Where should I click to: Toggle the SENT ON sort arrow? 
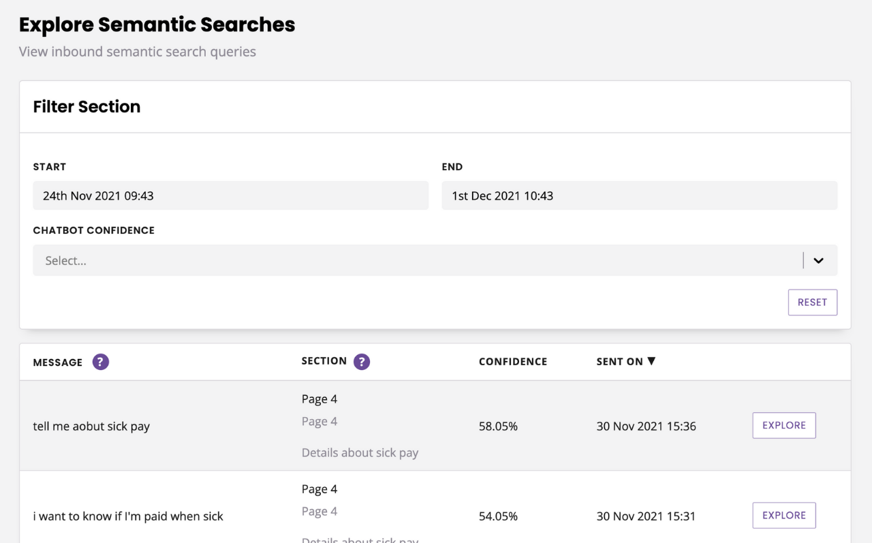click(x=651, y=361)
